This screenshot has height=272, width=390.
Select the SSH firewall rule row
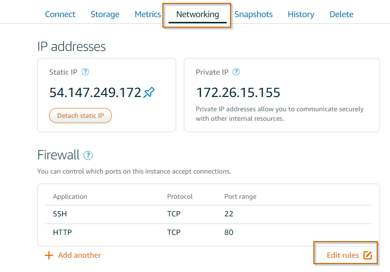pos(208,214)
